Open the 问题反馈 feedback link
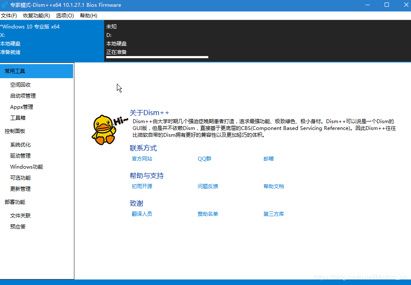The width and height of the screenshot is (411, 285). pos(208,186)
